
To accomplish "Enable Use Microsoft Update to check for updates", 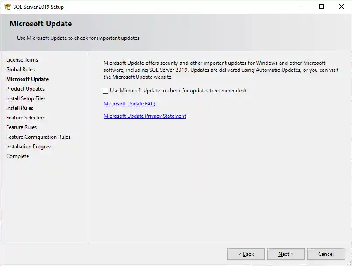I will click(105, 91).
